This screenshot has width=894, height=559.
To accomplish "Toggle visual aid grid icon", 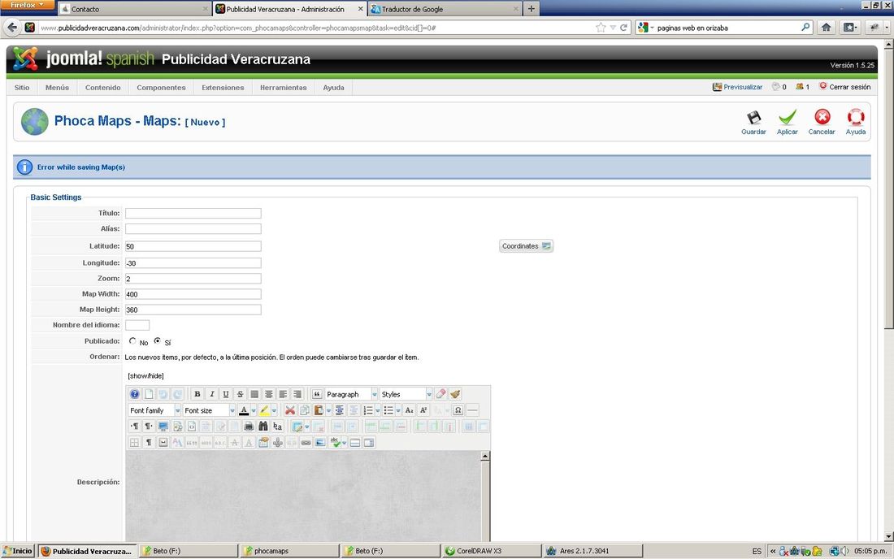I will (135, 442).
